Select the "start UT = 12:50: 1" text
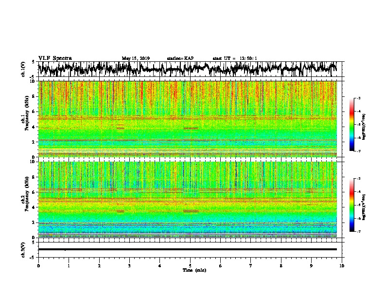 tap(235, 58)
